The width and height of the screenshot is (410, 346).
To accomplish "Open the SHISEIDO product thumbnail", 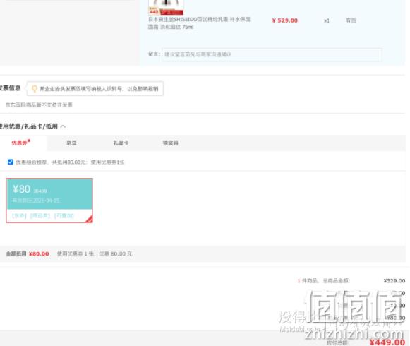I will click(x=166, y=7).
